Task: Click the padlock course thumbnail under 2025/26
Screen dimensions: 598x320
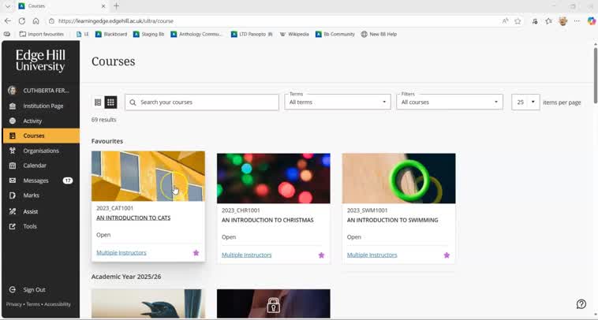Action: tap(274, 303)
